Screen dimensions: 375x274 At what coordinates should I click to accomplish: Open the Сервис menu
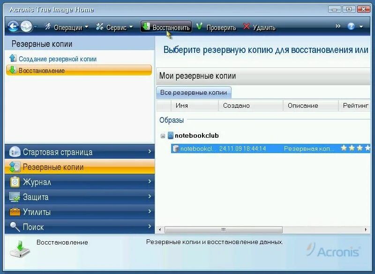click(x=114, y=27)
